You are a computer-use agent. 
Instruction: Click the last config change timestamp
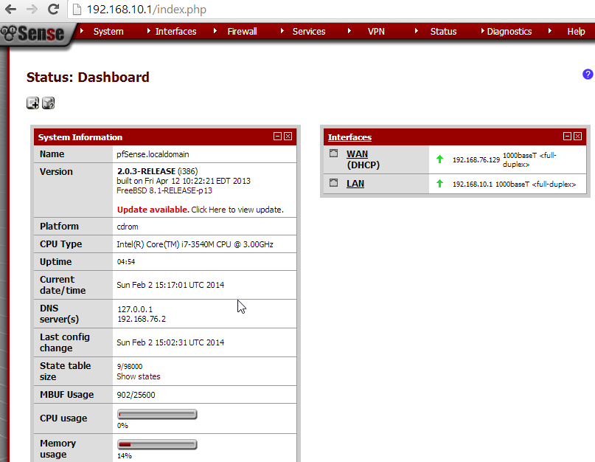(170, 342)
